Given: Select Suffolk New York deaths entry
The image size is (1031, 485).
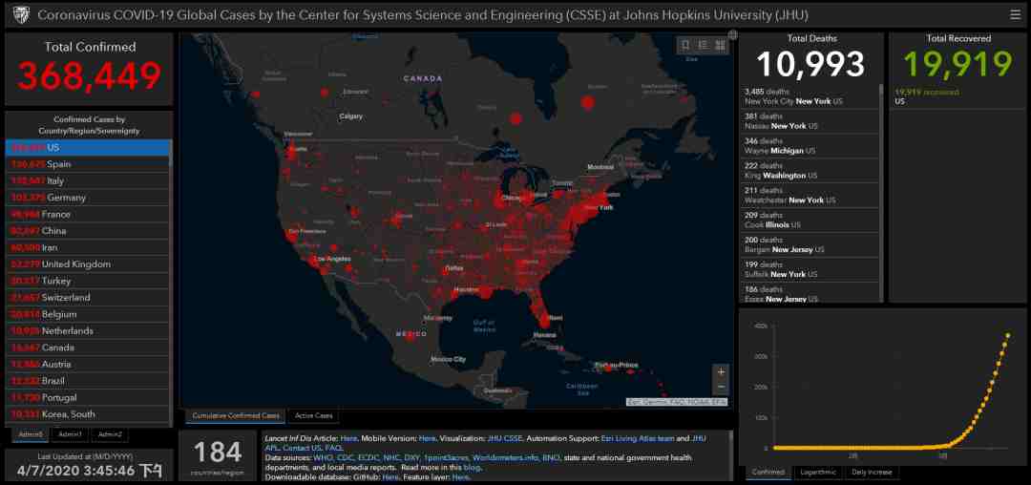Looking at the screenshot, I should click(810, 269).
